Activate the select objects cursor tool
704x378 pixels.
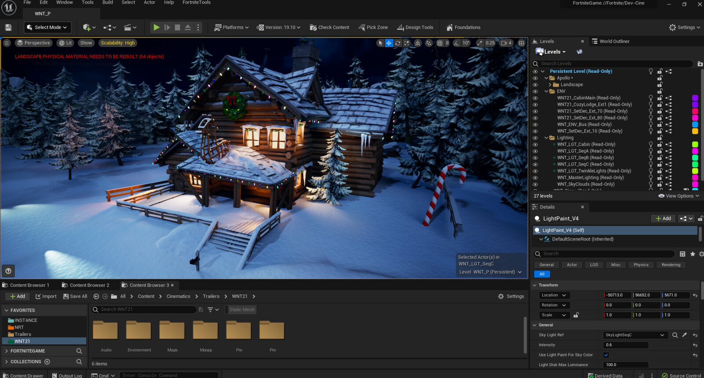pyautogui.click(x=381, y=43)
